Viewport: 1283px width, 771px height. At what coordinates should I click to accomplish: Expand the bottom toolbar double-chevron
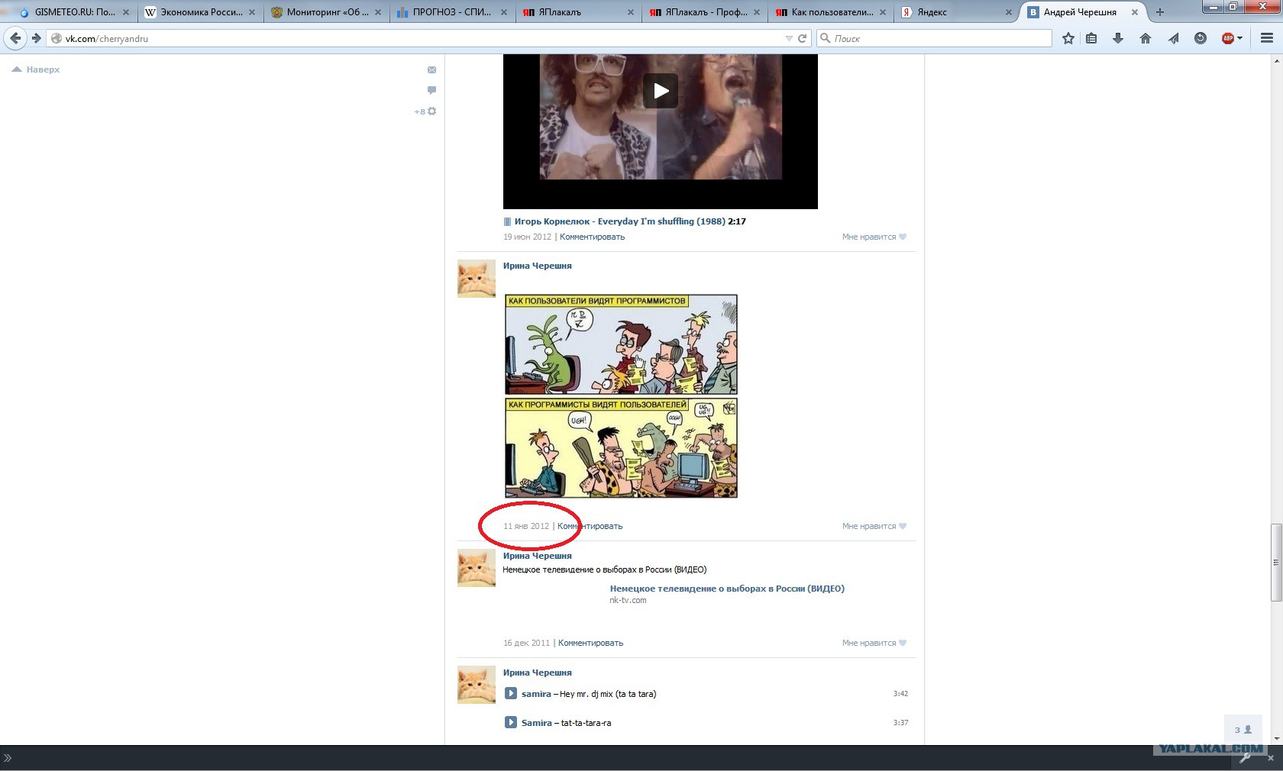(8, 758)
